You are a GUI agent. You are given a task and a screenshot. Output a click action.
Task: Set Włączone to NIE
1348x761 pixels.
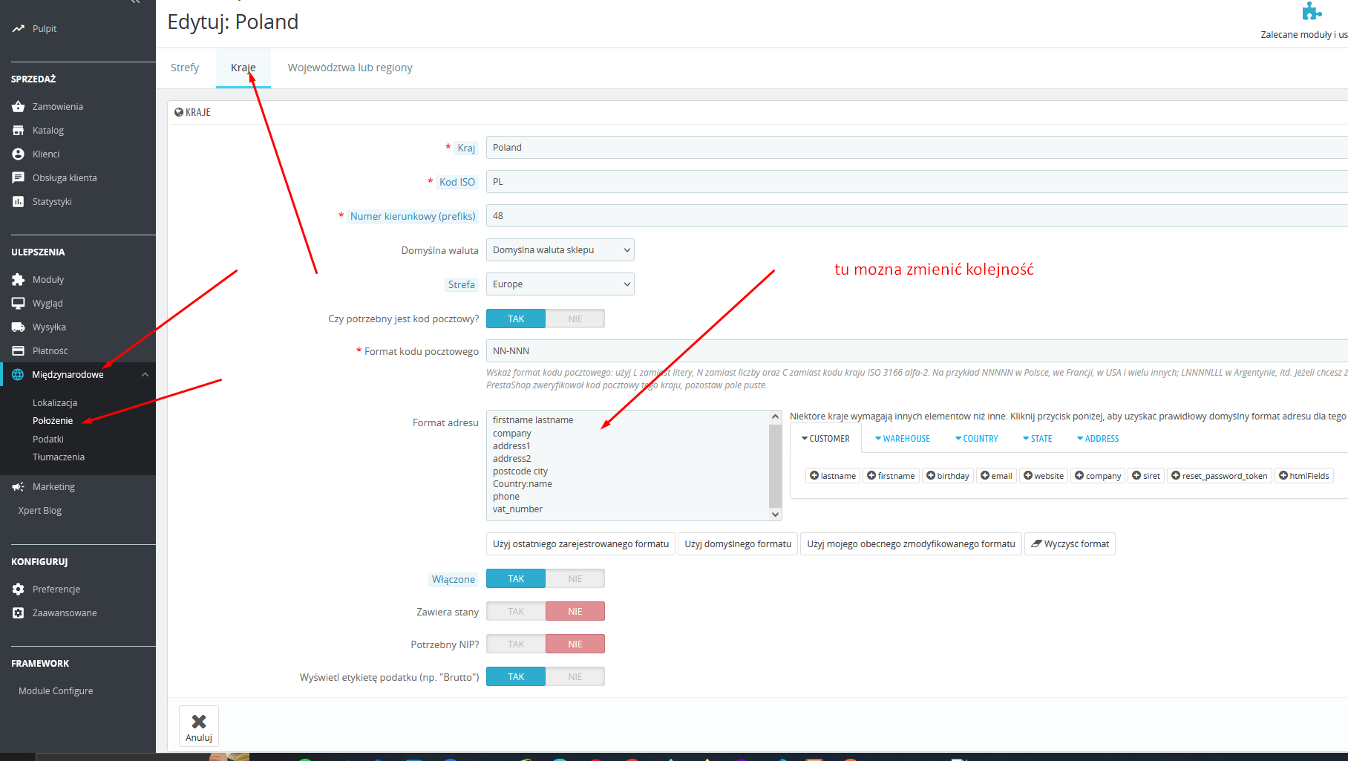point(575,579)
